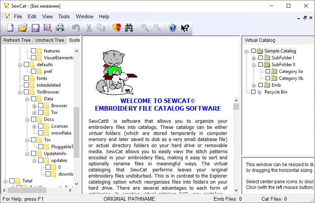The image size is (315, 203).
Task: Open the Tools menu
Action: click(x=64, y=16)
